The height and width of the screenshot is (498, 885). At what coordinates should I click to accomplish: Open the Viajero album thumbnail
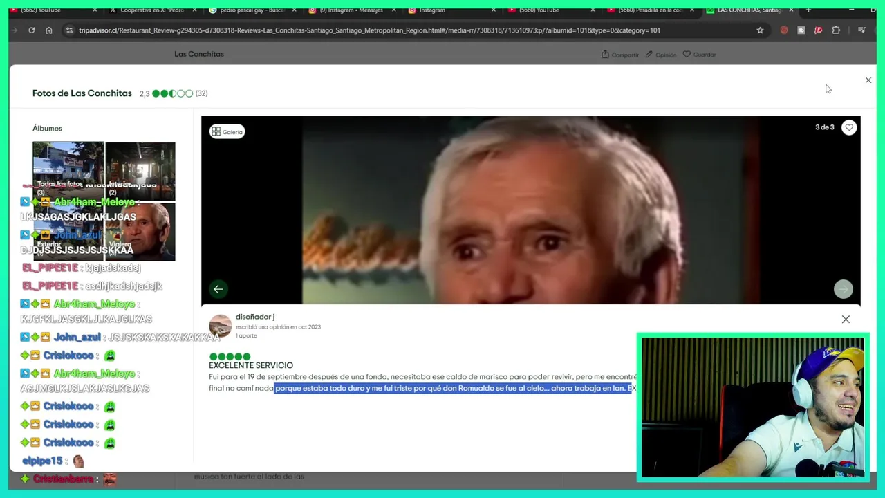(x=140, y=232)
